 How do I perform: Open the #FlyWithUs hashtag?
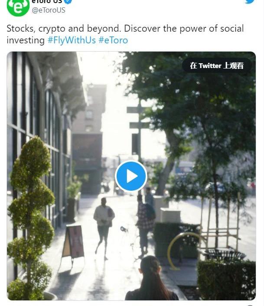[72, 40]
